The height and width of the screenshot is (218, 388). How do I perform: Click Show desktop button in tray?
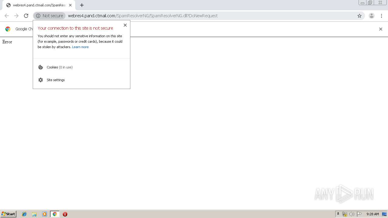pos(384,214)
